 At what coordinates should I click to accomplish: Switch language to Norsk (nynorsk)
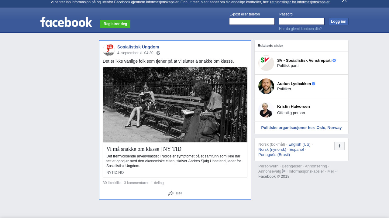click(x=272, y=150)
